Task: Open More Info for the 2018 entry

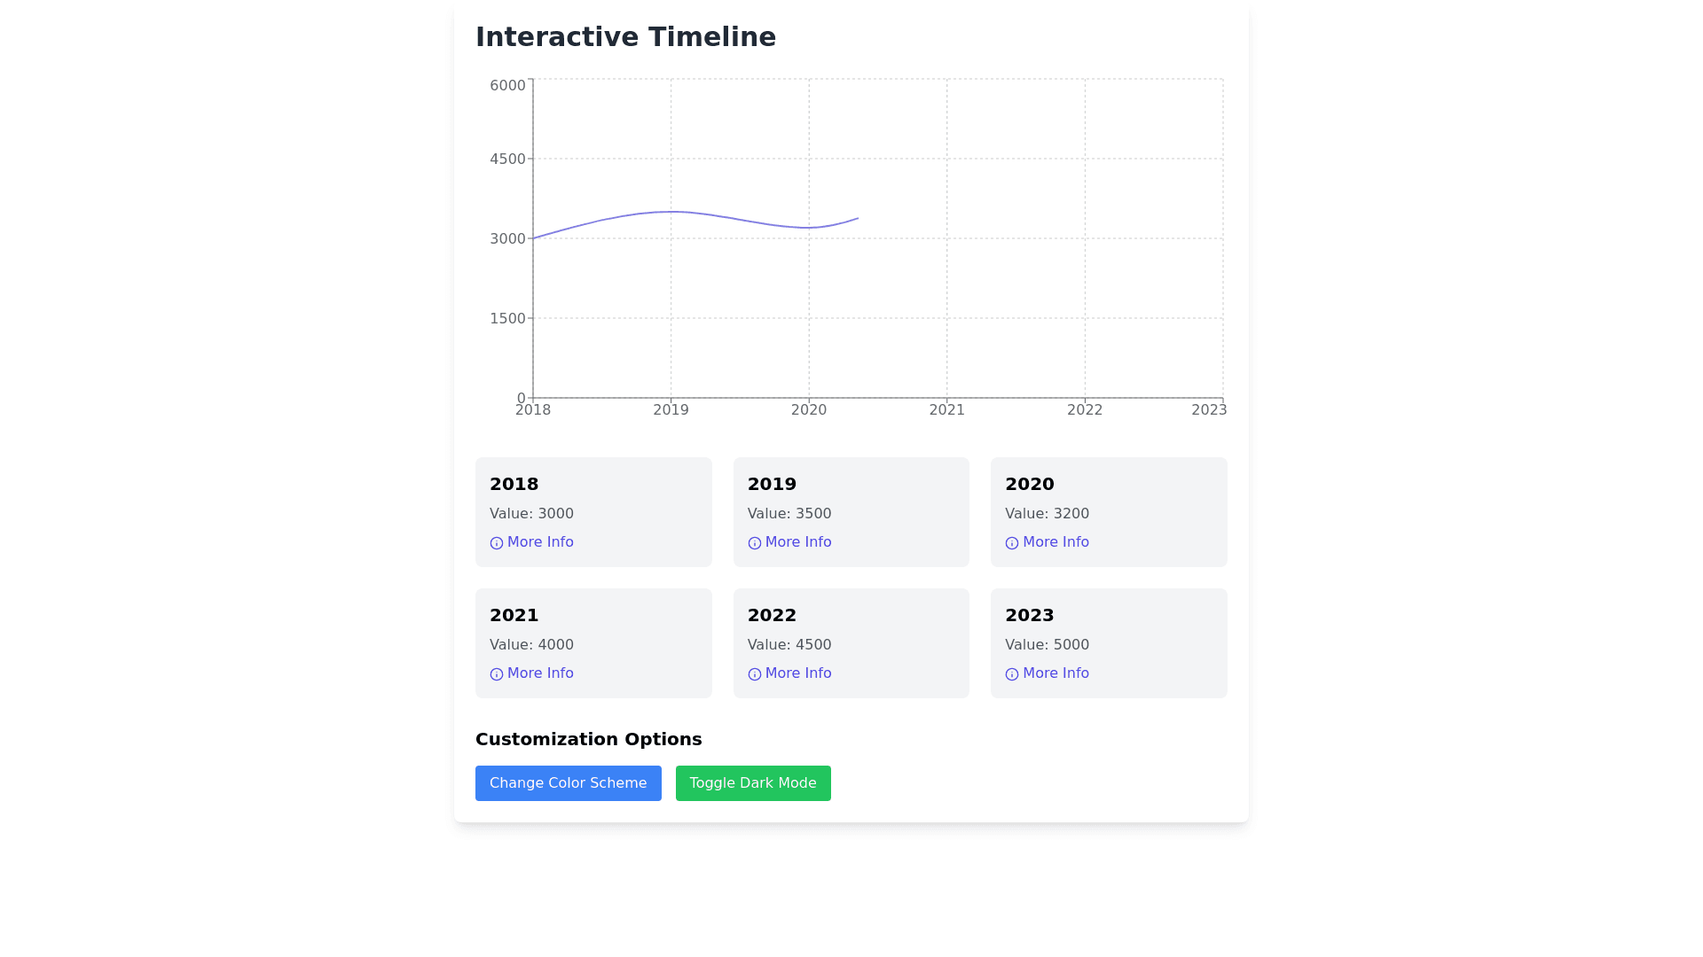Action: click(539, 541)
